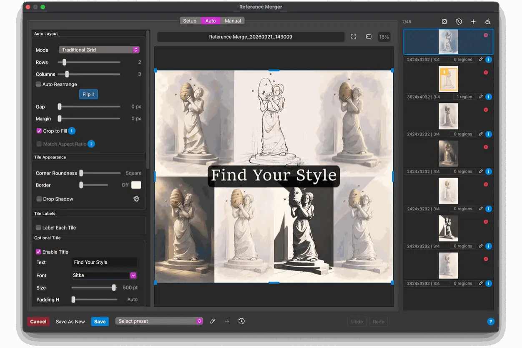The height and width of the screenshot is (348, 522).
Task: Toggle the Match Aspect Ratio checkbox
Action: click(x=39, y=144)
